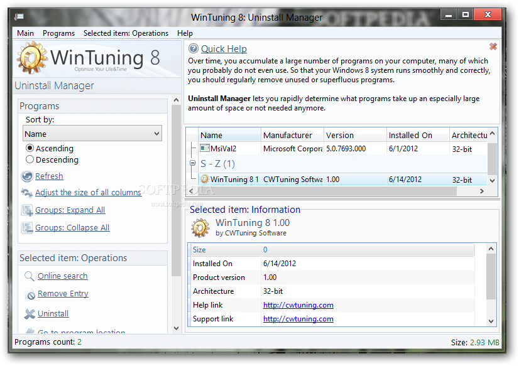The height and width of the screenshot is (366, 519).
Task: Open the Help link cwtuning.com URL
Action: click(298, 305)
